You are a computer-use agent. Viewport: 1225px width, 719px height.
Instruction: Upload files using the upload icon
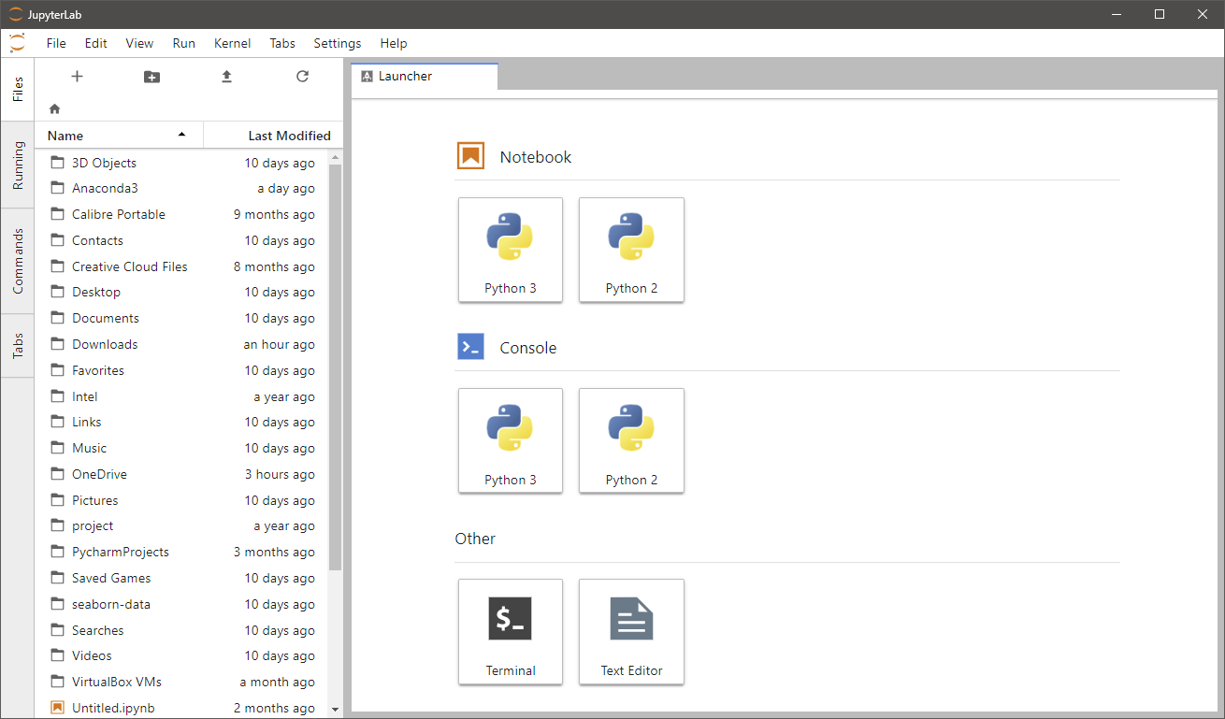pyautogui.click(x=226, y=77)
